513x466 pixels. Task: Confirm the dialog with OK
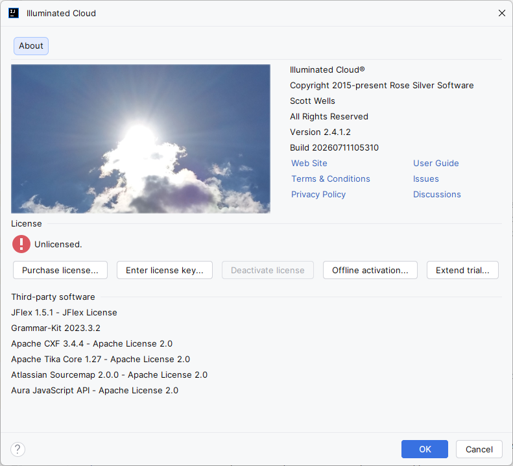coord(425,449)
